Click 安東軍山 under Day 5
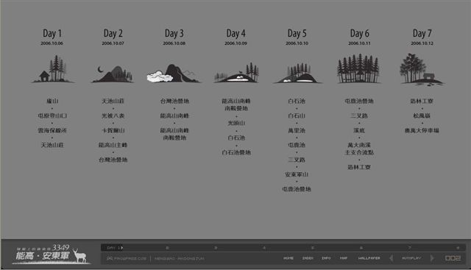The width and height of the screenshot is (471, 270). click(x=297, y=174)
